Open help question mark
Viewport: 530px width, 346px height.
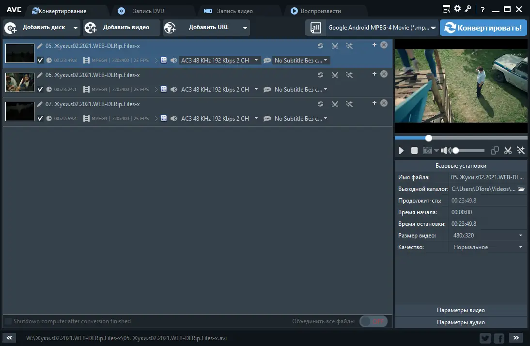point(483,10)
